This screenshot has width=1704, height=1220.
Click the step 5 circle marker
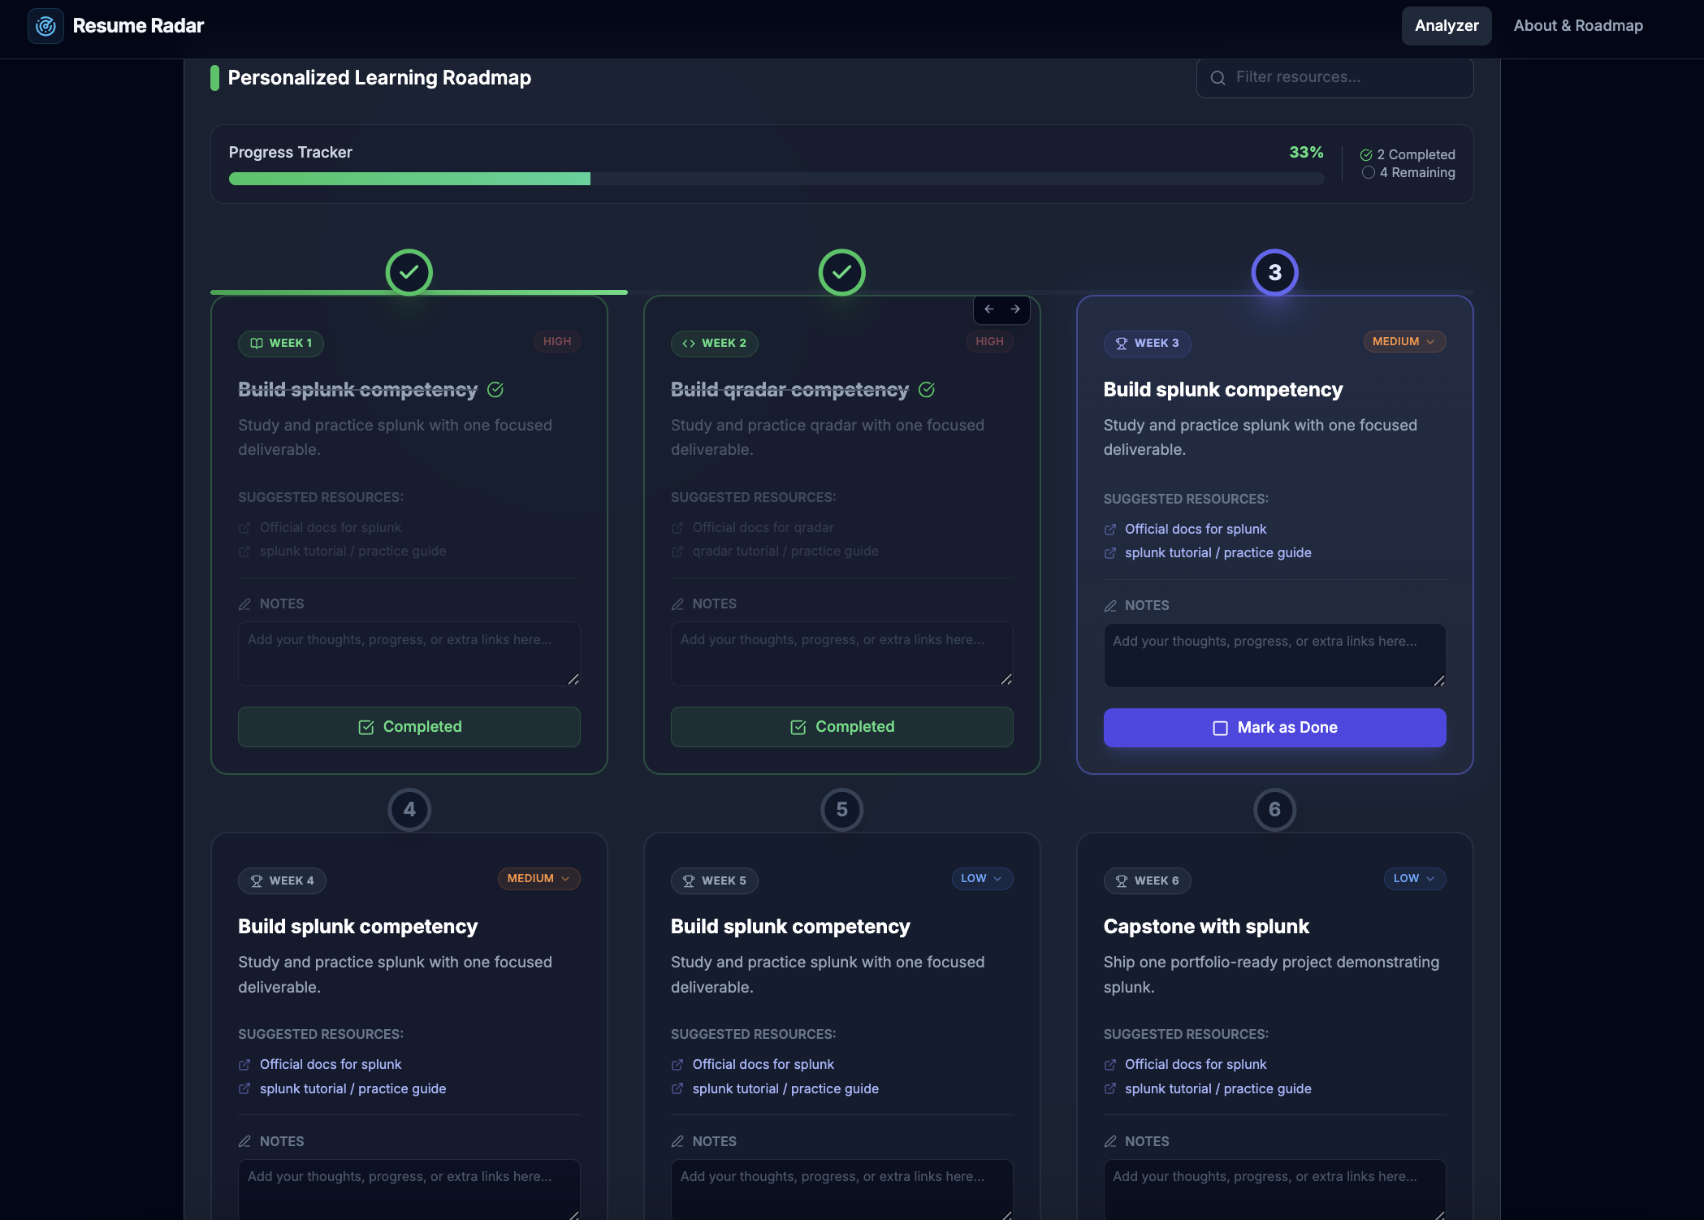point(841,810)
